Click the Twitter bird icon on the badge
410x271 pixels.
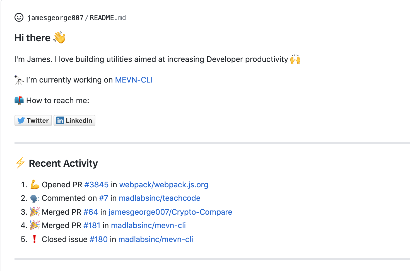(21, 120)
